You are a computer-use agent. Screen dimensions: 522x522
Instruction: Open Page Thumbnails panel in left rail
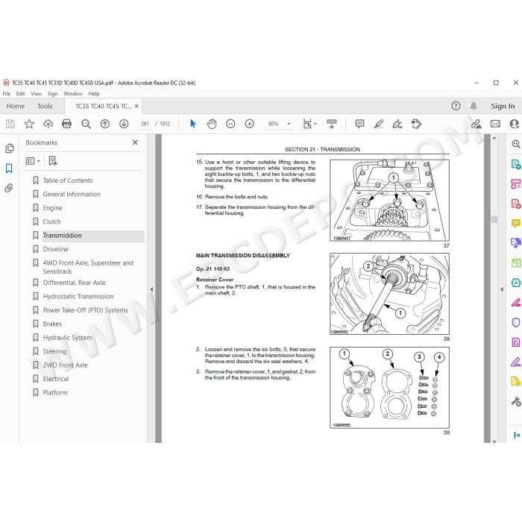tap(9, 148)
